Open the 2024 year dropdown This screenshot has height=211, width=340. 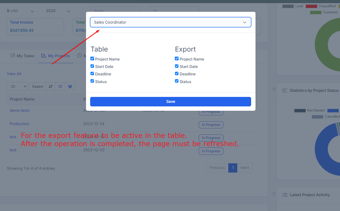pyautogui.click(x=58, y=11)
